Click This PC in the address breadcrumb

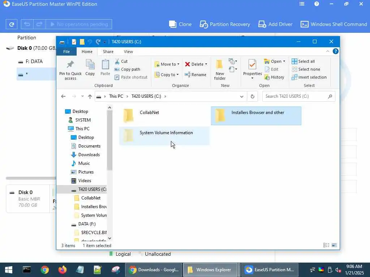coord(116,96)
